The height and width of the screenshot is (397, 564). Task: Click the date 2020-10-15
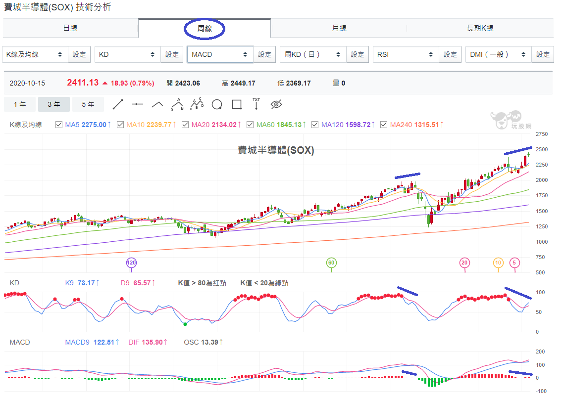27,84
